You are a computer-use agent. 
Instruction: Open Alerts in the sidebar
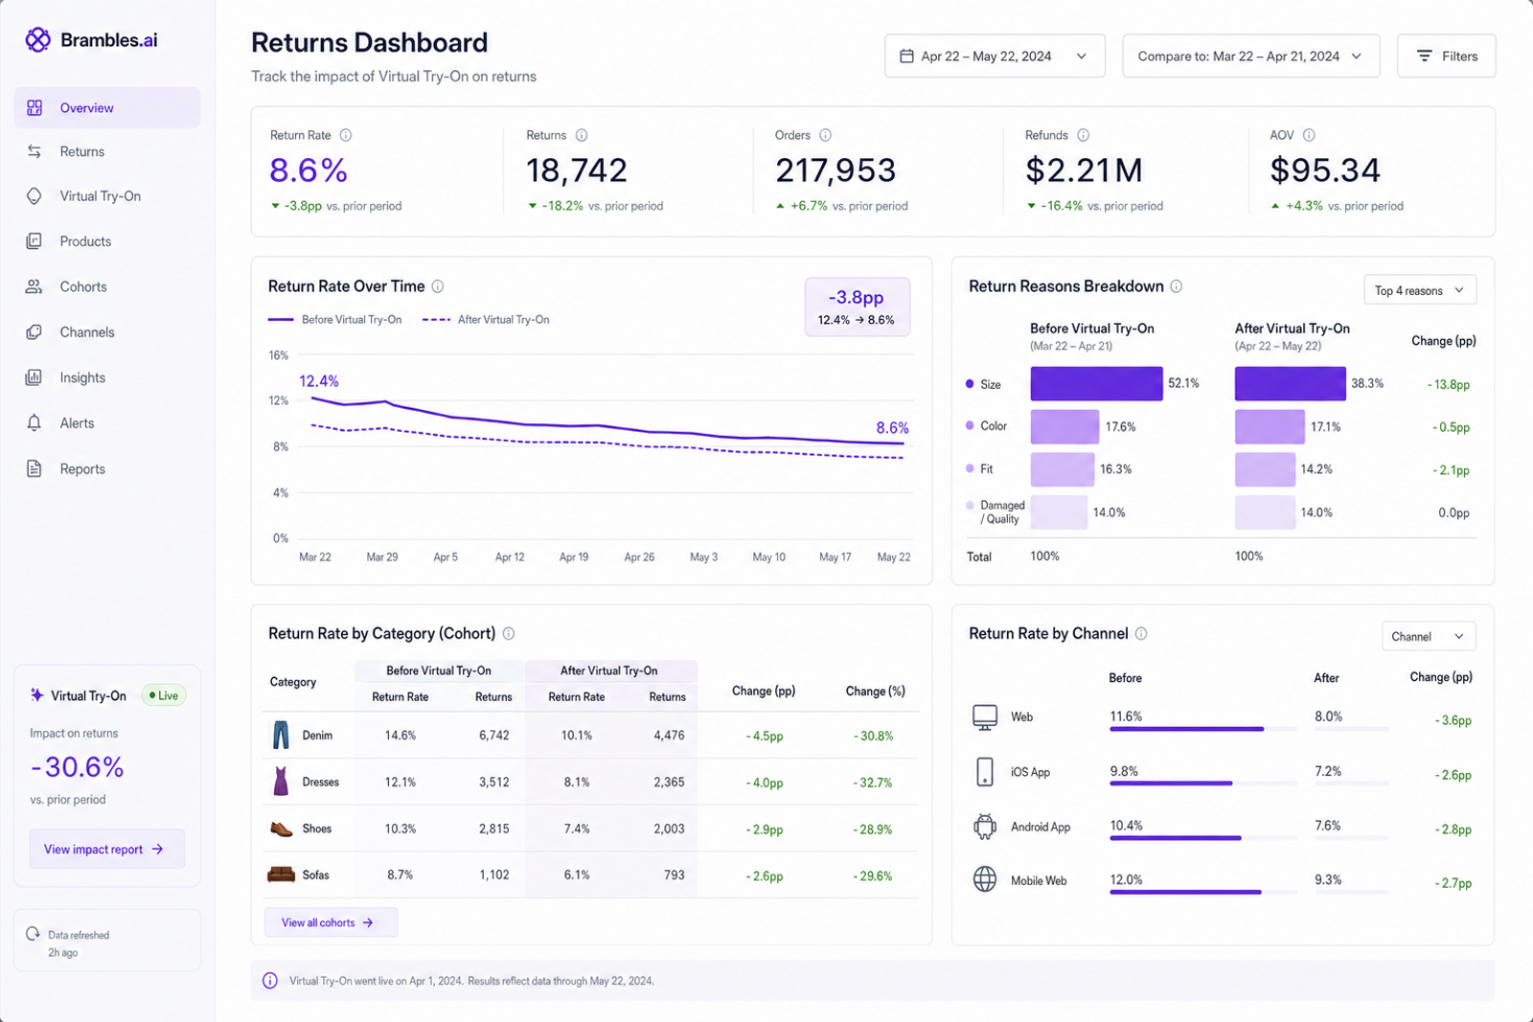coord(107,423)
